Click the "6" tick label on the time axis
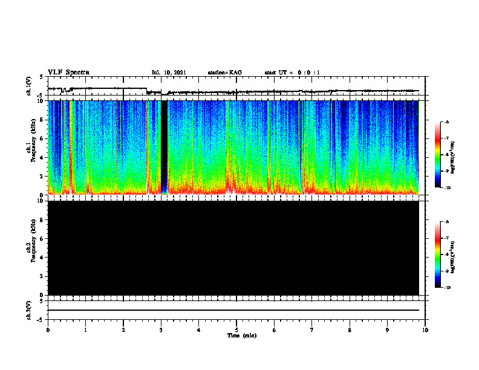The height and width of the screenshot is (370, 479). click(x=275, y=330)
